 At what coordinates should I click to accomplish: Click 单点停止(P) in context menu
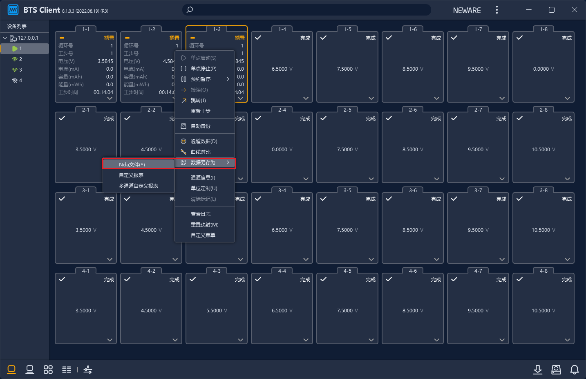pos(204,69)
